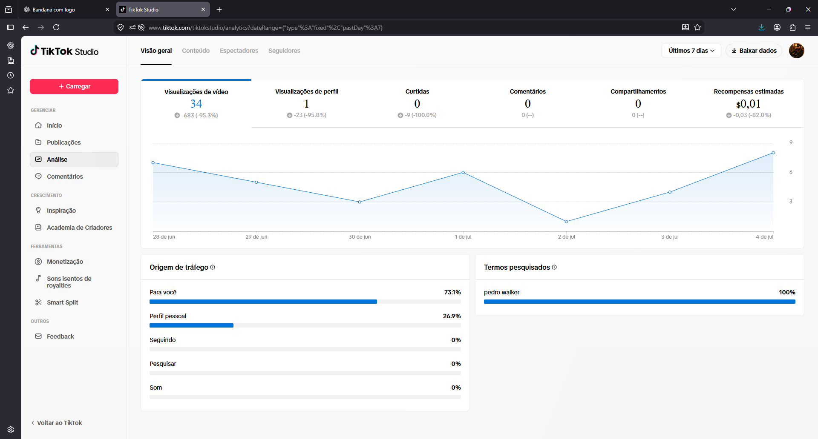Screen dimensions: 818x439
Task: Click the Carregar upload button
Action: (74, 86)
